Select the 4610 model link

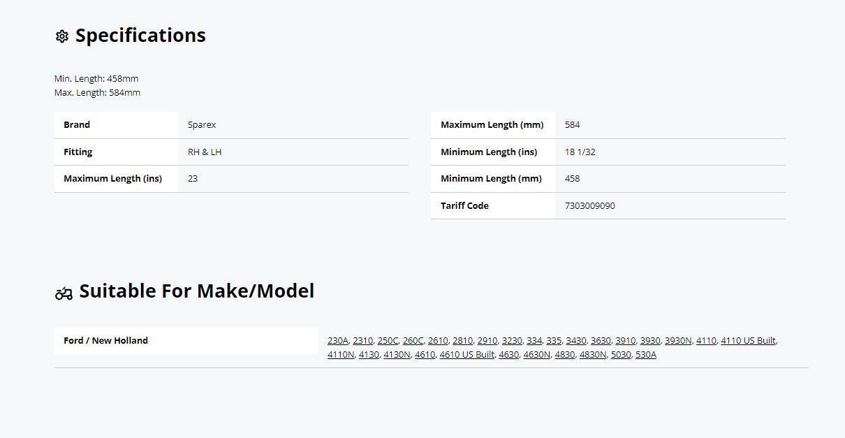[425, 354]
